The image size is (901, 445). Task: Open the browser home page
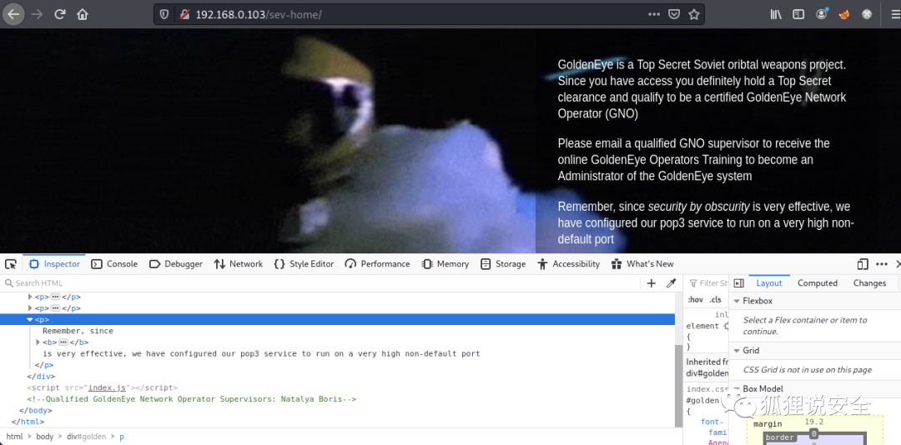coord(83,14)
